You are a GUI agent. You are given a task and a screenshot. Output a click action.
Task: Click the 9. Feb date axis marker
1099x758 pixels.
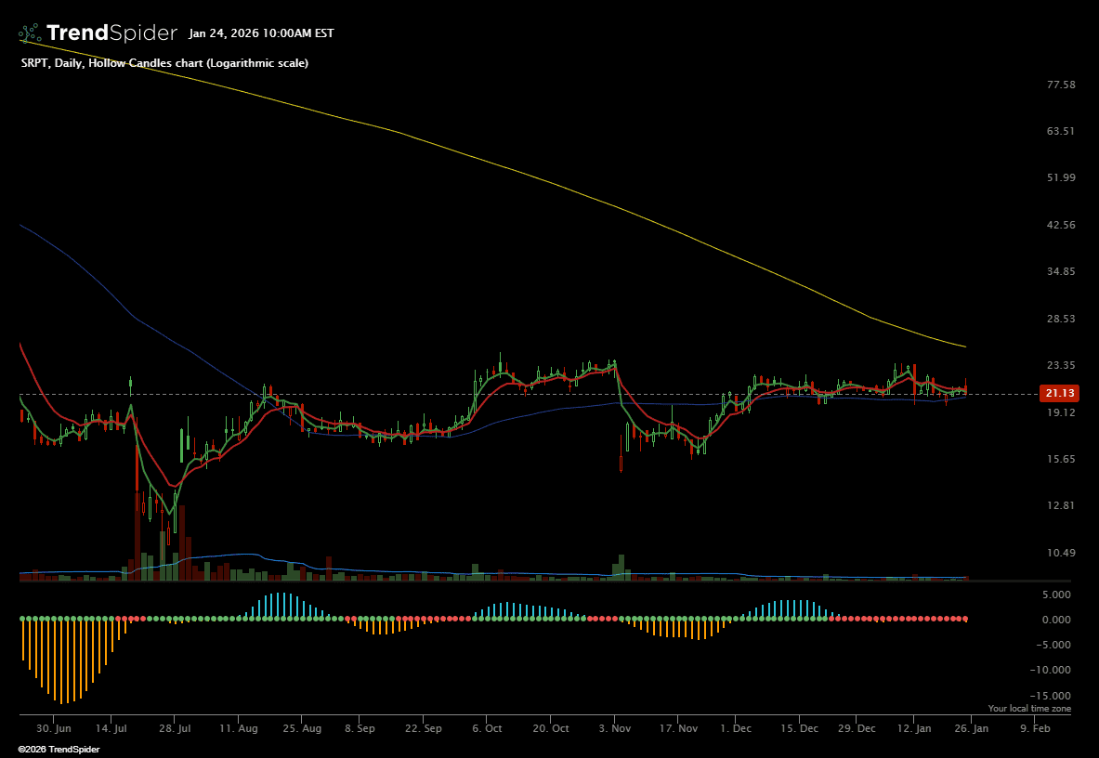pyautogui.click(x=1035, y=729)
